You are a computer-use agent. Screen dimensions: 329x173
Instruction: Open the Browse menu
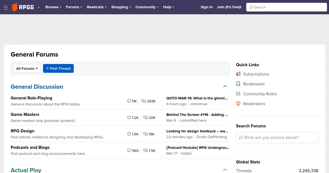(53, 7)
